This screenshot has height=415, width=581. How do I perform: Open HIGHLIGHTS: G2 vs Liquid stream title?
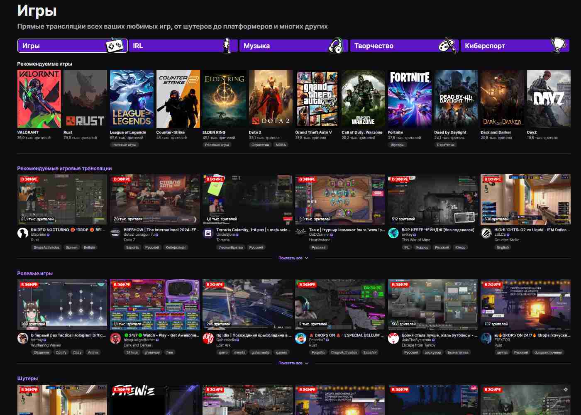pyautogui.click(x=532, y=229)
